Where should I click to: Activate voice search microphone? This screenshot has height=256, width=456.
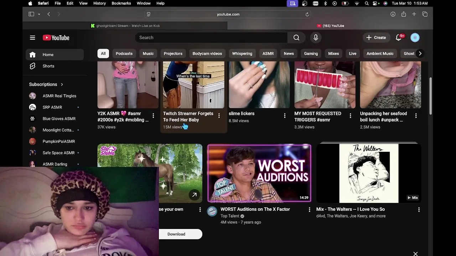click(316, 38)
